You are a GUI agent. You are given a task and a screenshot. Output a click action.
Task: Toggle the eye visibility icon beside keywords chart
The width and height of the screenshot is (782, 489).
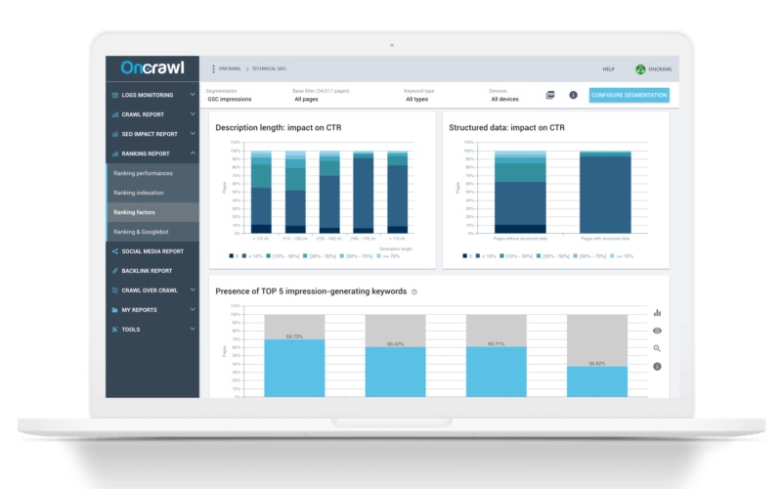pos(657,331)
